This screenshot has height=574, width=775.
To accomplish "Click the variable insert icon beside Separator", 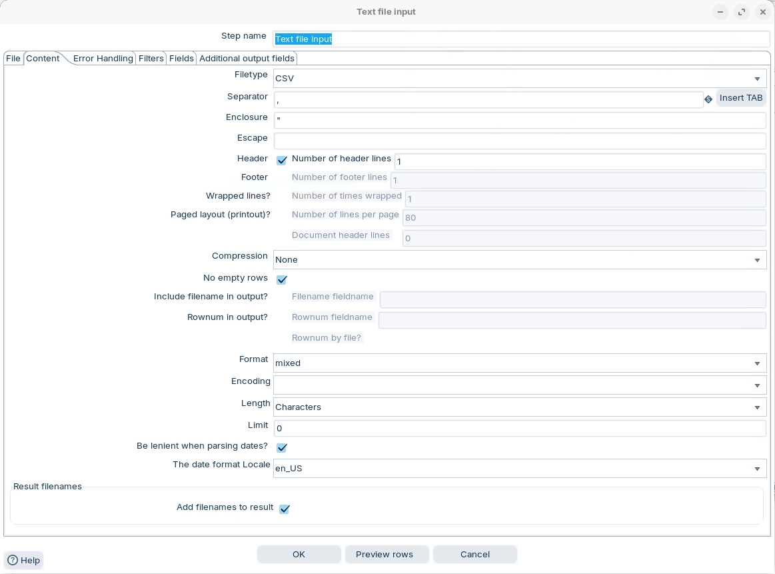I will point(708,99).
